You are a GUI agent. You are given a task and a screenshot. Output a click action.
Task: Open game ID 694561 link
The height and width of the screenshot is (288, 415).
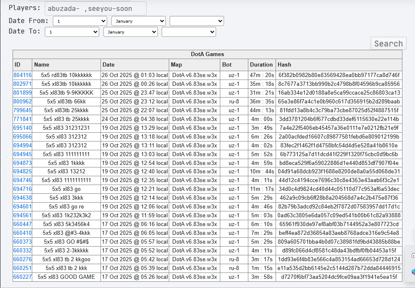tap(23, 215)
